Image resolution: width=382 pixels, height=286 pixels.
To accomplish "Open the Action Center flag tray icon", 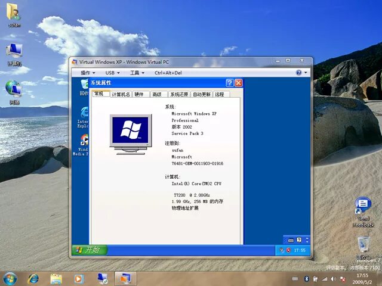I will point(342,279).
